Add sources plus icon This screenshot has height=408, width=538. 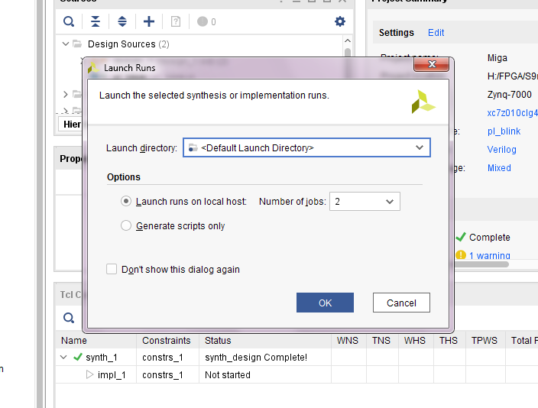[x=149, y=21]
